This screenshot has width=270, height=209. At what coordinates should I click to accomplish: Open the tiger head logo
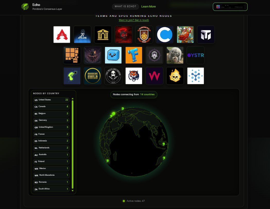134,76
